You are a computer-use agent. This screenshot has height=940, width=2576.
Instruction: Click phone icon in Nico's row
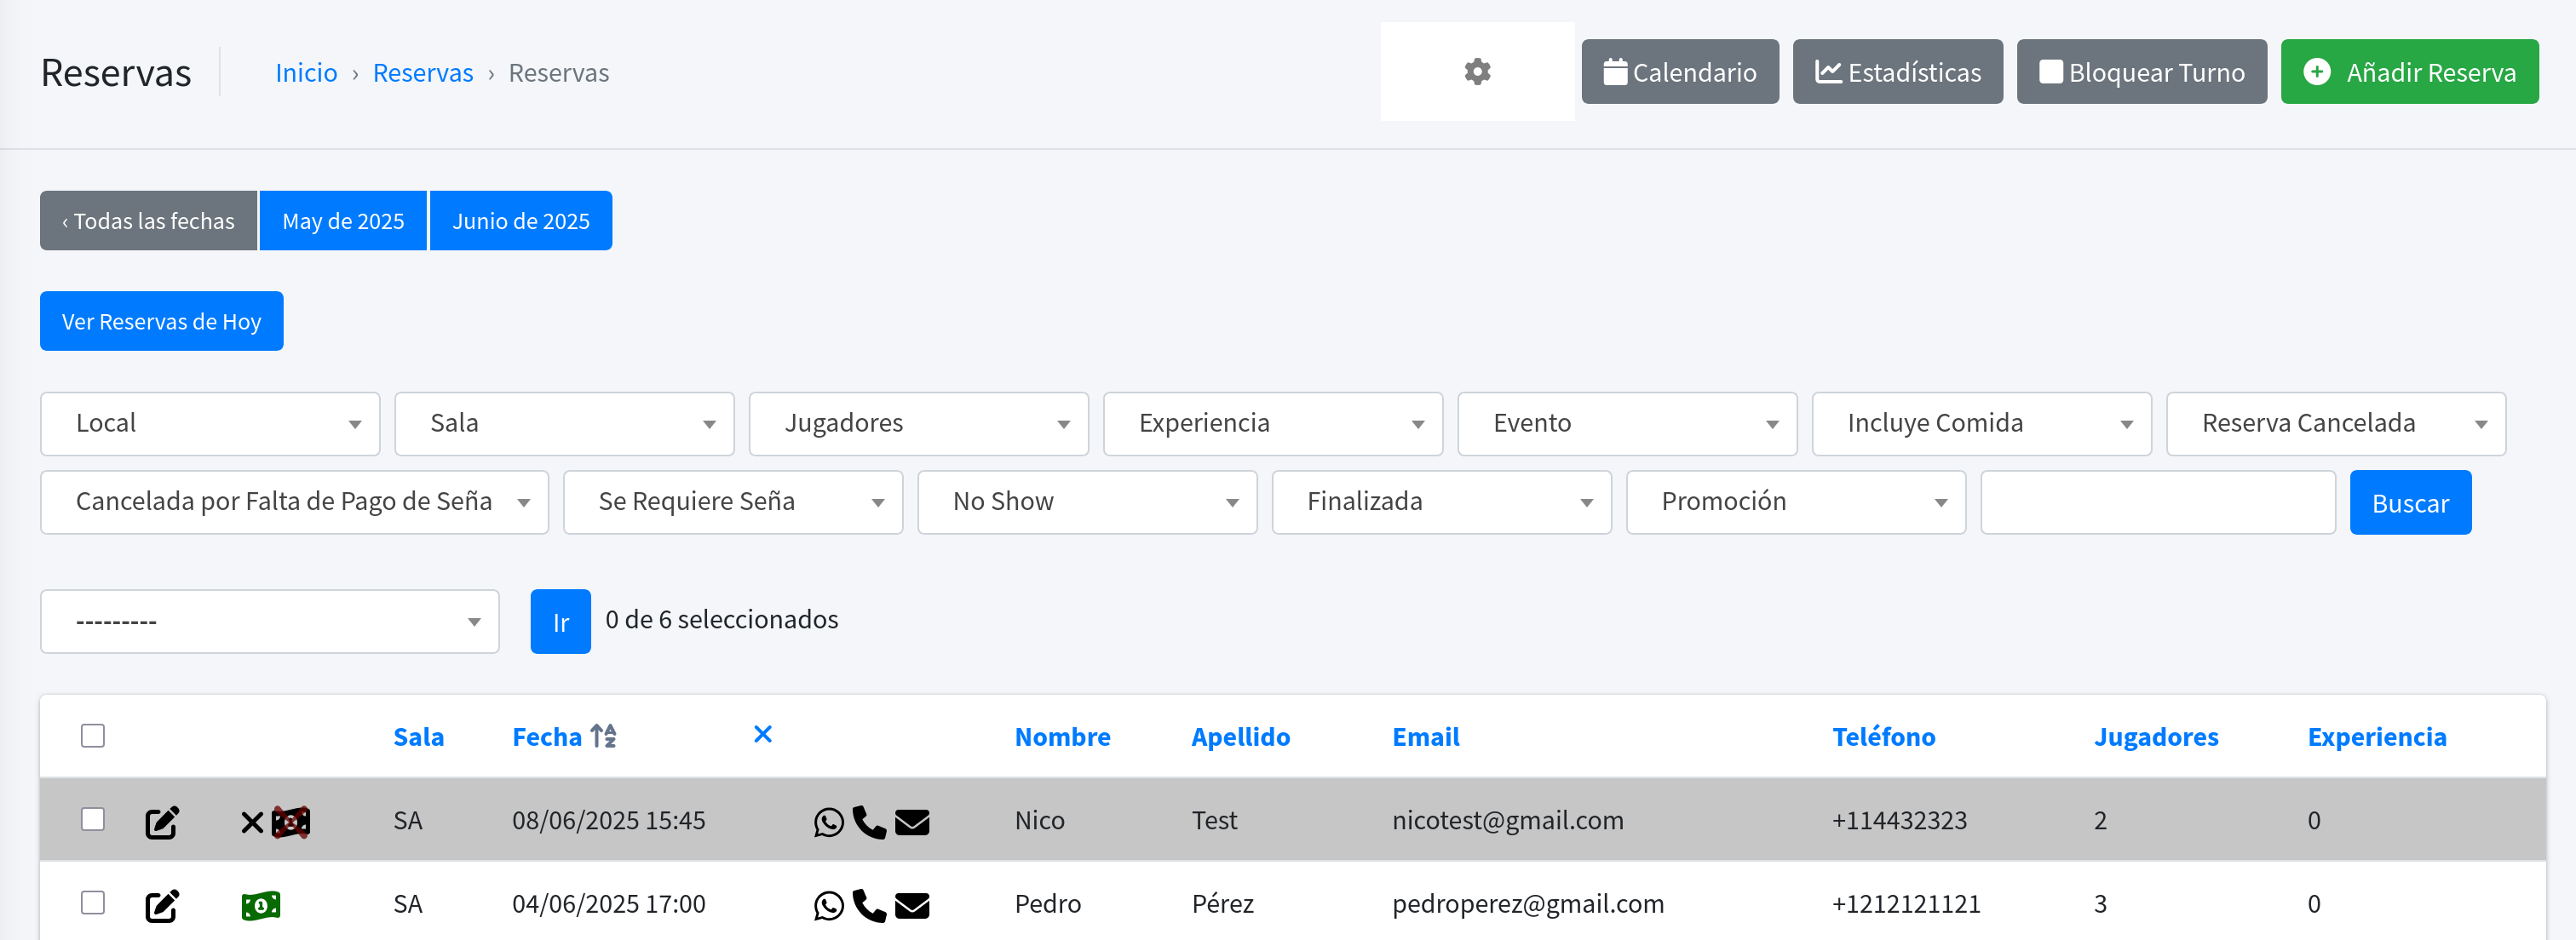coord(869,822)
